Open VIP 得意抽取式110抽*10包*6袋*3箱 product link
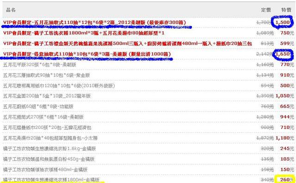This screenshot has height=183, width=296. coord(87,54)
